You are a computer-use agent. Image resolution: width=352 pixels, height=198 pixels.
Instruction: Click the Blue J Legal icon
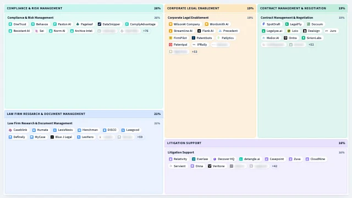[x=52, y=137]
